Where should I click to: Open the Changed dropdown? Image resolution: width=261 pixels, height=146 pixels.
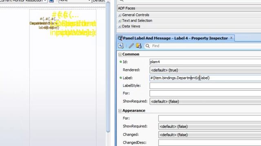click(x=210, y=135)
